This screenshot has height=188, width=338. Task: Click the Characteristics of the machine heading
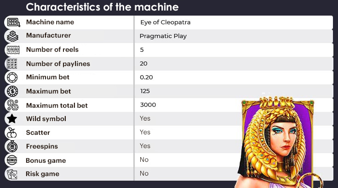pyautogui.click(x=102, y=7)
